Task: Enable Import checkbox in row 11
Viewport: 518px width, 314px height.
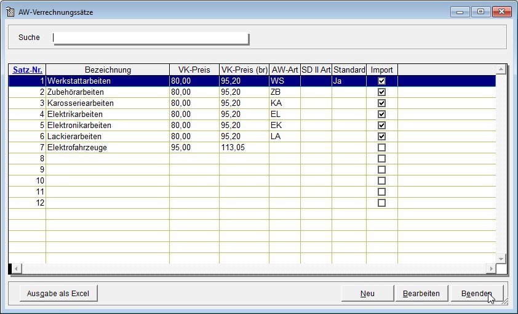Action: (x=381, y=191)
